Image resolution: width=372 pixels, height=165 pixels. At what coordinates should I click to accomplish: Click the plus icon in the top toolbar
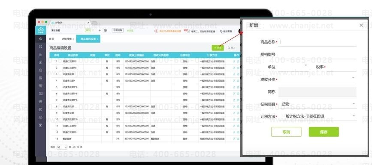click(100, 30)
